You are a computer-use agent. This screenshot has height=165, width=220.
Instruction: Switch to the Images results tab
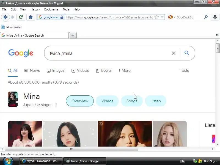tap(56, 71)
